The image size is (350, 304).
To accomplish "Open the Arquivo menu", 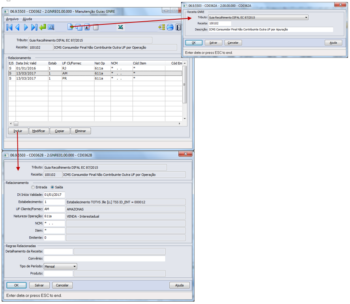I will coord(12,19).
